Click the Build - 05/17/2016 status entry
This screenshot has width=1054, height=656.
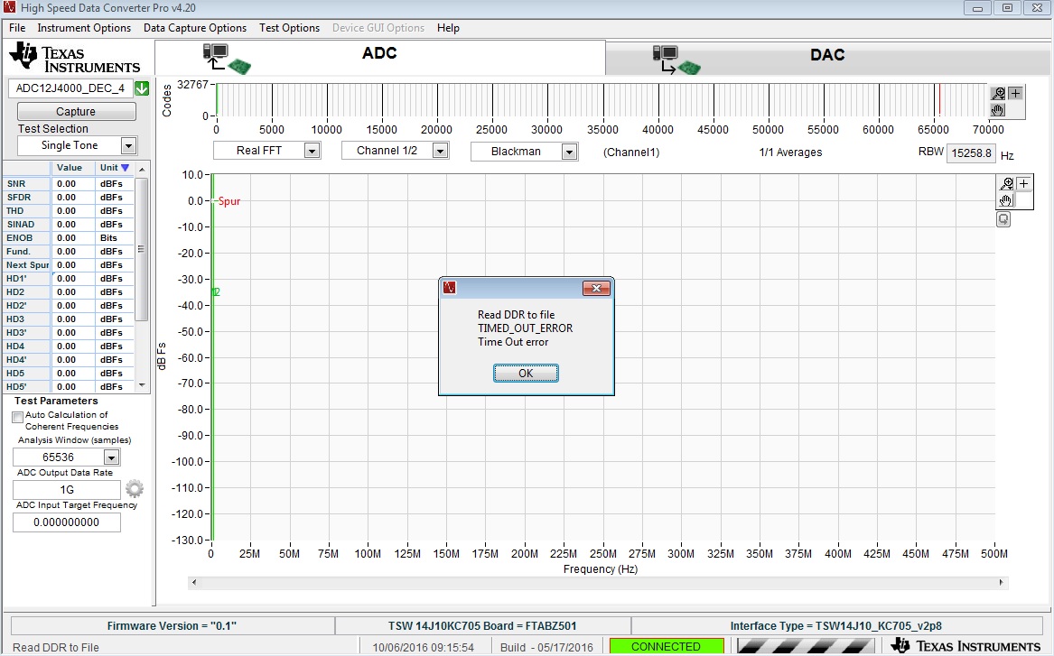pyautogui.click(x=546, y=647)
